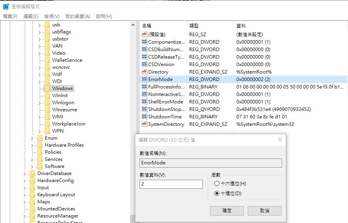Screen dimensions: 348x223
Task: Click the Registry Editor app icon in title bar
Action: click(6, 6)
